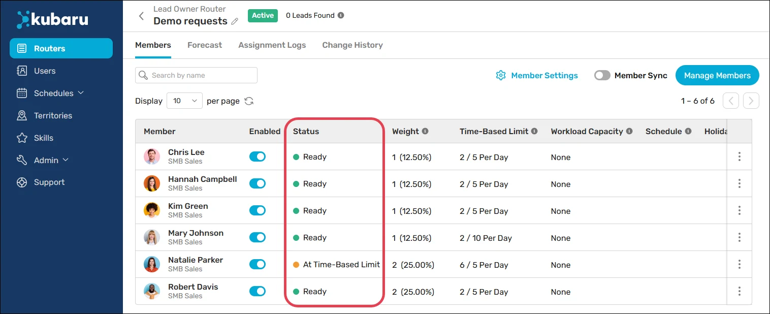Open the three-dot menu for Natalie Parker
Image resolution: width=770 pixels, height=314 pixels.
pyautogui.click(x=740, y=264)
